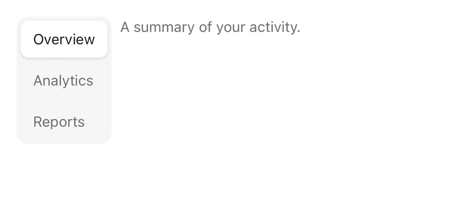Click the Overview panel description paragraph
This screenshot has height=206, width=454.
[210, 27]
